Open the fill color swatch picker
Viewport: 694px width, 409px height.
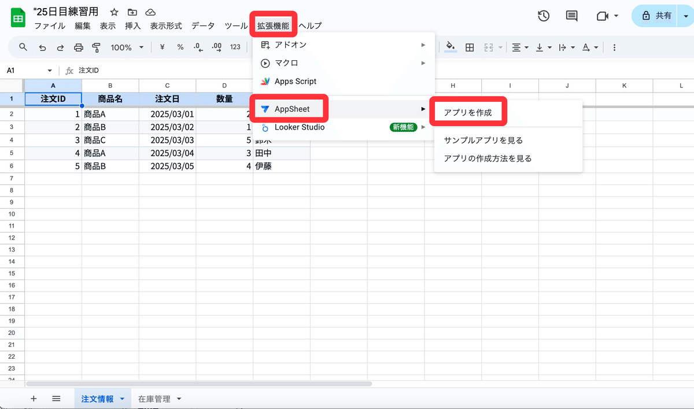click(451, 47)
